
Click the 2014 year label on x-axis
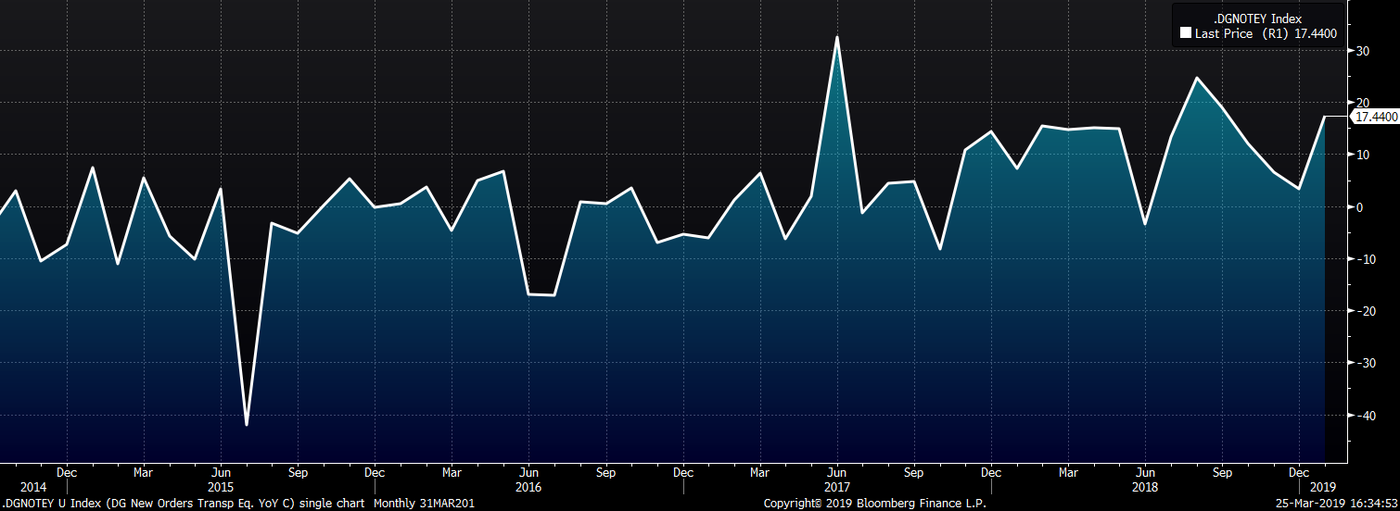click(32, 487)
